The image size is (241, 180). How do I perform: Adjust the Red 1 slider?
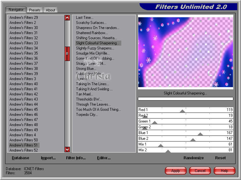[x=185, y=110]
